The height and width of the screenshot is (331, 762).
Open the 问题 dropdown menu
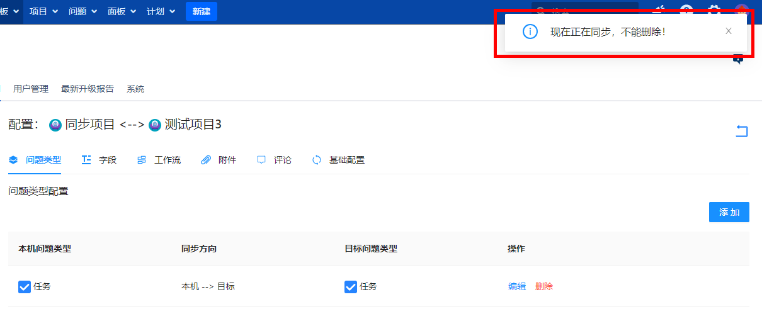click(82, 11)
